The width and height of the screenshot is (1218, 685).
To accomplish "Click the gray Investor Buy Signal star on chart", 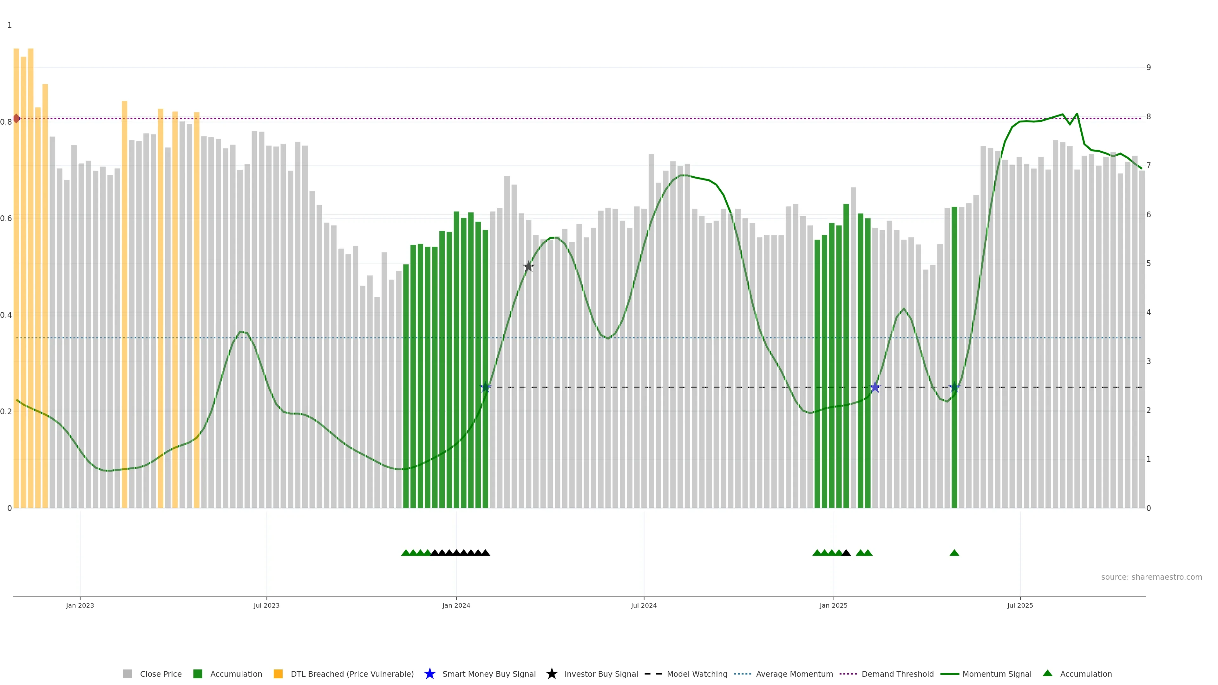I will pyautogui.click(x=529, y=266).
